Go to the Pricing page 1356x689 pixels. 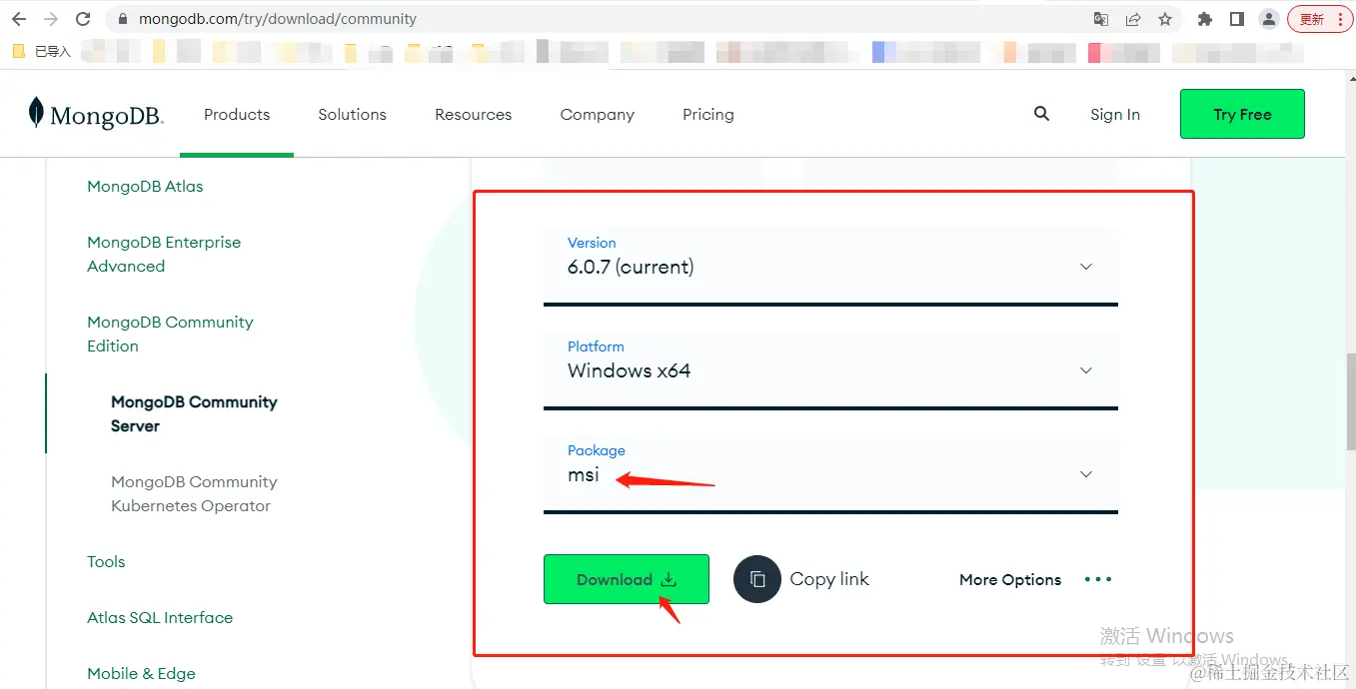(707, 114)
